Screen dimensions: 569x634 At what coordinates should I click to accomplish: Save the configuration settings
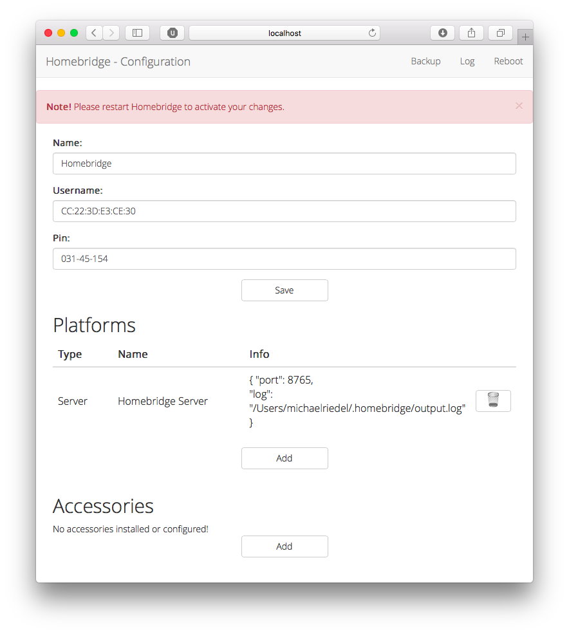click(284, 290)
